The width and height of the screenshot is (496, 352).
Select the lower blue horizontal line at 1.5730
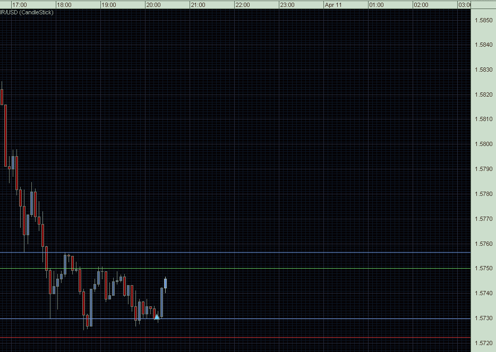tap(235, 319)
